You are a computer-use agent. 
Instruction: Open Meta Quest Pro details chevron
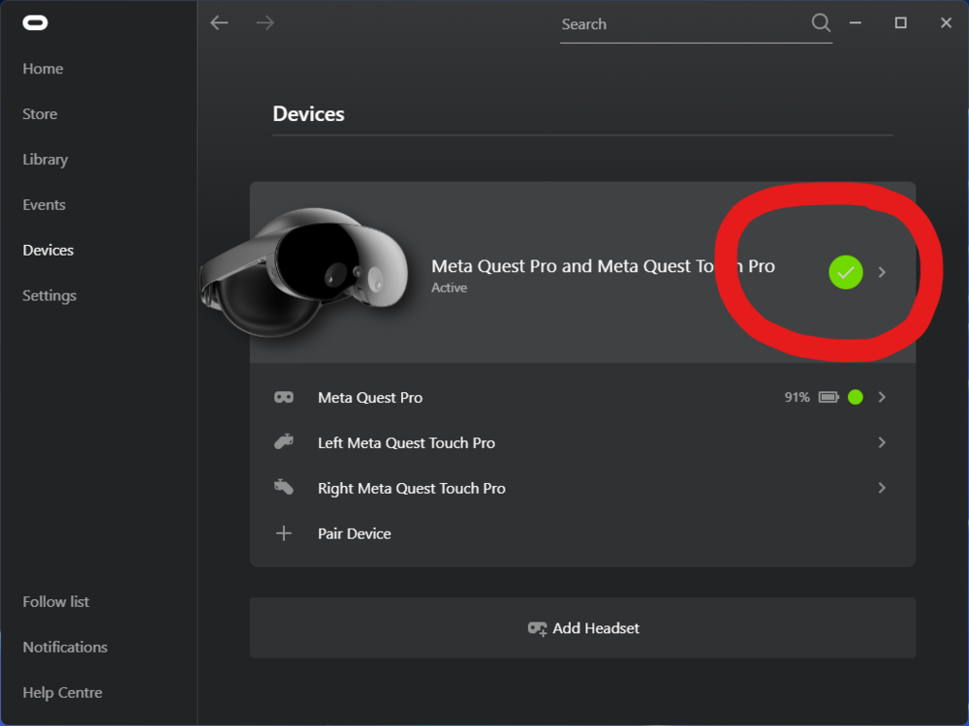click(882, 397)
